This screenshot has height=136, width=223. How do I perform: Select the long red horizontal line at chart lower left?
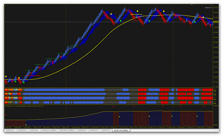[x=33, y=76]
